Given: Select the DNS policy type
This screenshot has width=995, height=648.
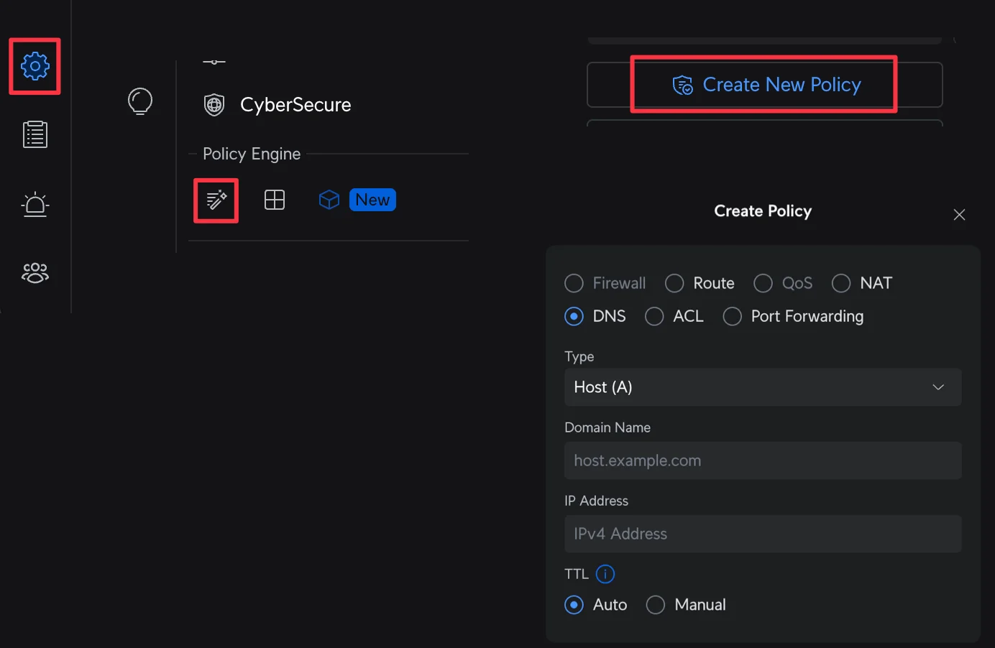Looking at the screenshot, I should [574, 316].
